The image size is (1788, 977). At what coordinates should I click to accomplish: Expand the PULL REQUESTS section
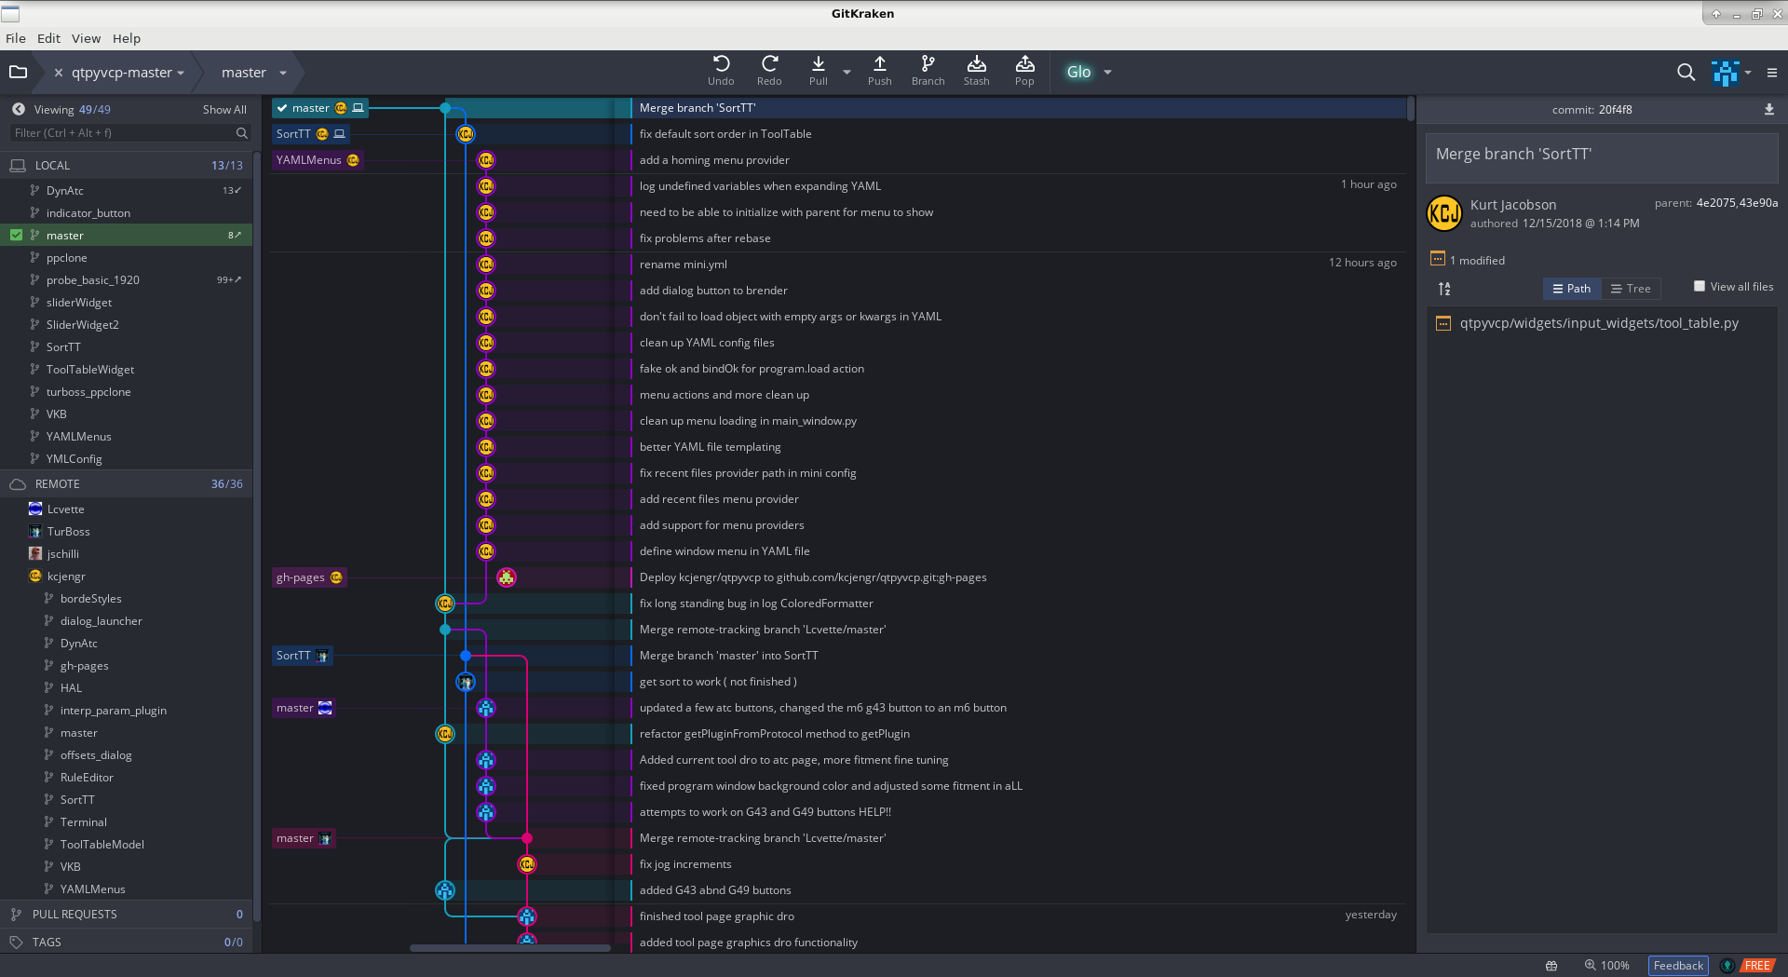coord(126,914)
